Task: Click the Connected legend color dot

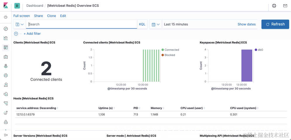Action: coord(162,50)
